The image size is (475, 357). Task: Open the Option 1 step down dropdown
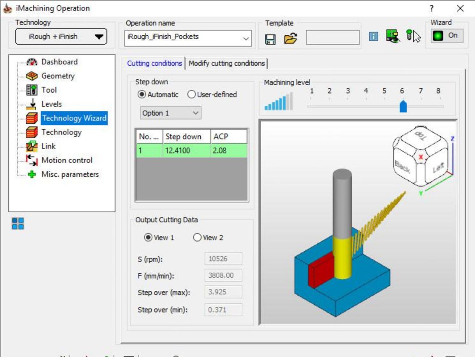point(171,113)
